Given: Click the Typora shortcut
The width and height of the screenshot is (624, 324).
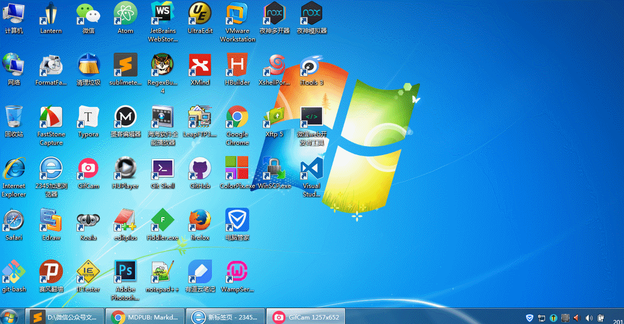Looking at the screenshot, I should tap(88, 121).
